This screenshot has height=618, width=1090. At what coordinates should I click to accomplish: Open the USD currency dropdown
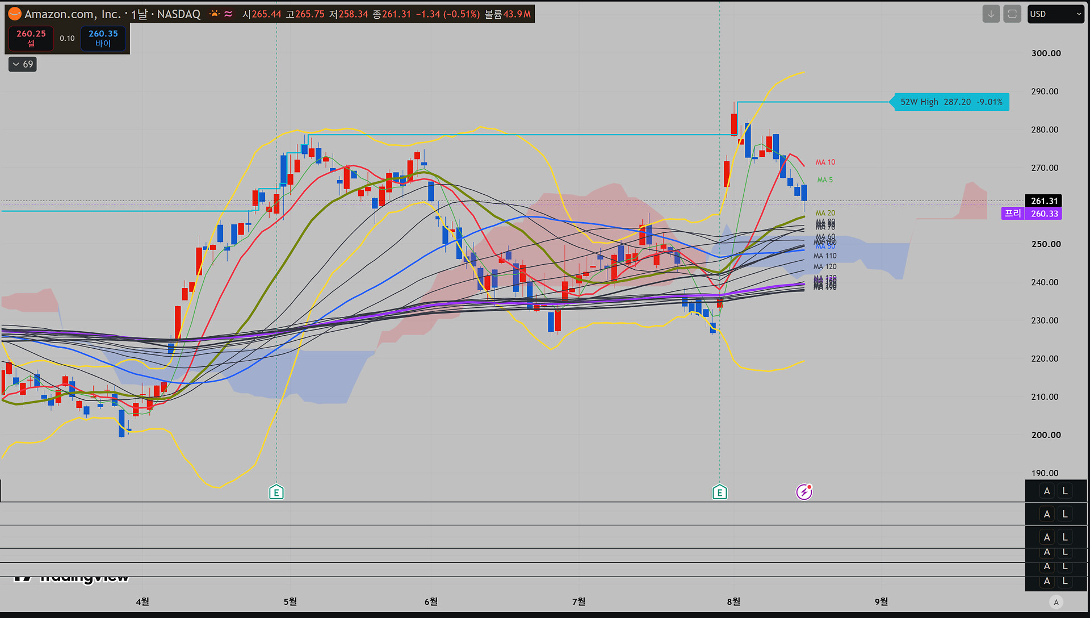coord(1056,14)
